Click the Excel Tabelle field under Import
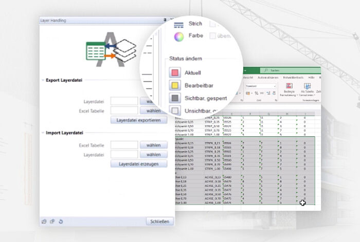360x242 pixels. 124,145
